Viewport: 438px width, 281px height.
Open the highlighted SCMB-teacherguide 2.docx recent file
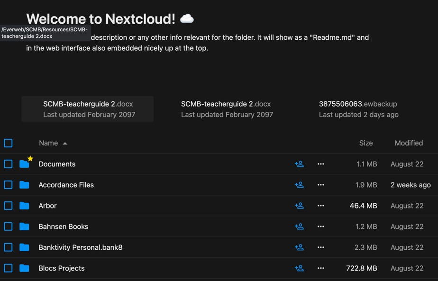(x=87, y=109)
